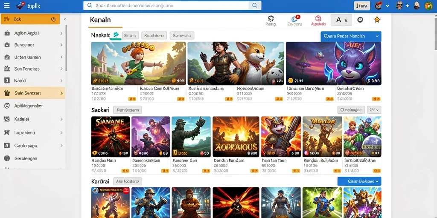Toggle the A font size button

(341, 20)
